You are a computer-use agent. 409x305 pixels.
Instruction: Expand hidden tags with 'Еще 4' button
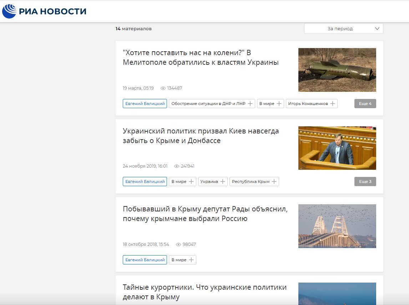tap(365, 104)
